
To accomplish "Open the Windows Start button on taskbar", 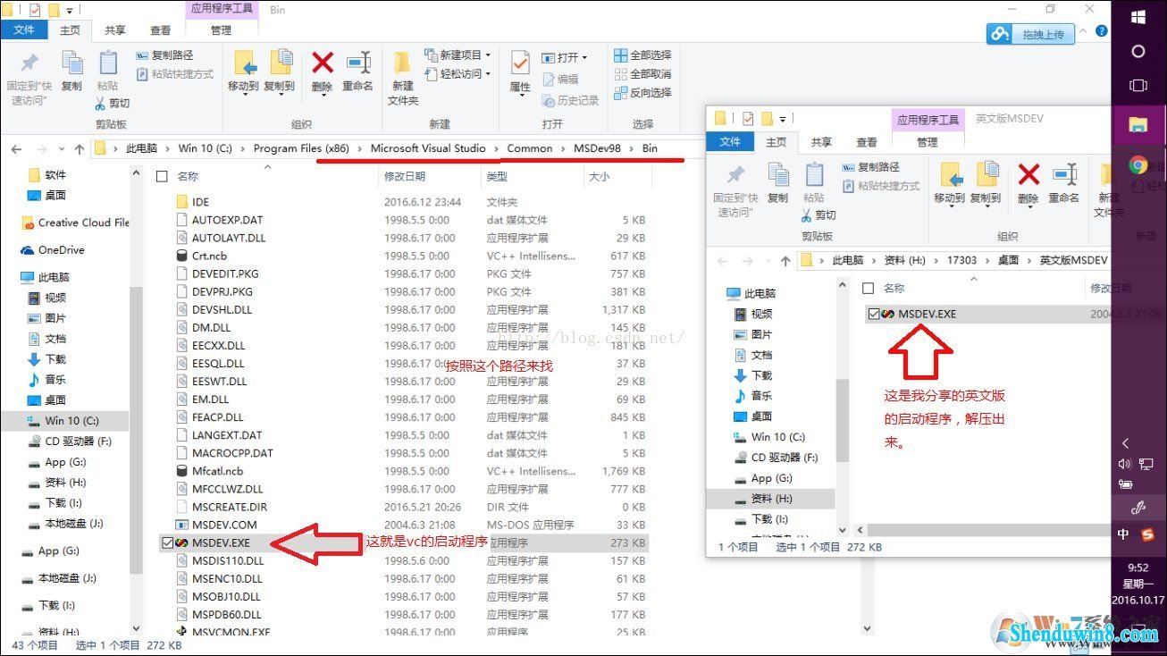I will click(1138, 17).
